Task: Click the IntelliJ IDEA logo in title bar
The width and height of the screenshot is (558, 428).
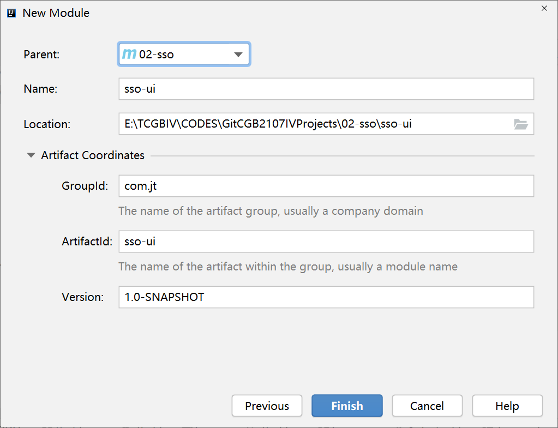Action: (x=11, y=13)
